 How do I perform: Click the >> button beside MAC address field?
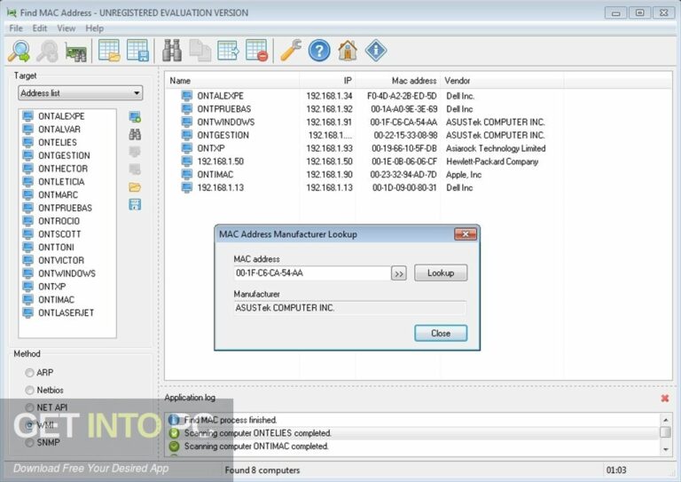399,273
